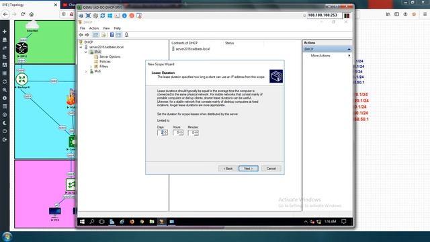Open Server Manager from the VM taskbar
The width and height of the screenshot is (430, 242).
pyautogui.click(x=112, y=221)
